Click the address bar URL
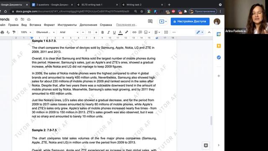Image resolution: width=268 pixels, height=151 pixels. coord(72,11)
